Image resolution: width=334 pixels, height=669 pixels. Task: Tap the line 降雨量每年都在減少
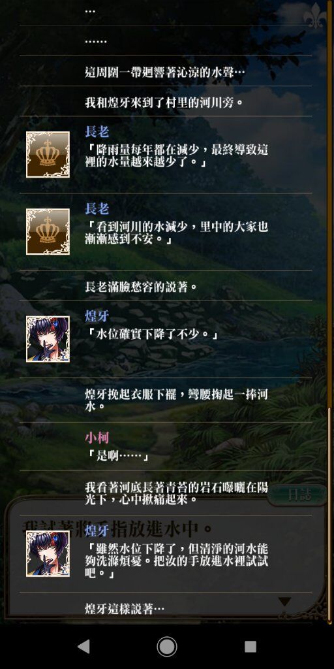tap(176, 156)
